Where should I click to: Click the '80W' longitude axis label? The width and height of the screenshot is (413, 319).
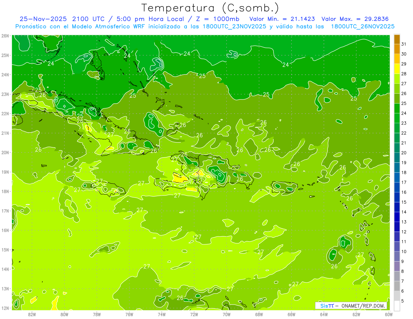click(x=64, y=314)
